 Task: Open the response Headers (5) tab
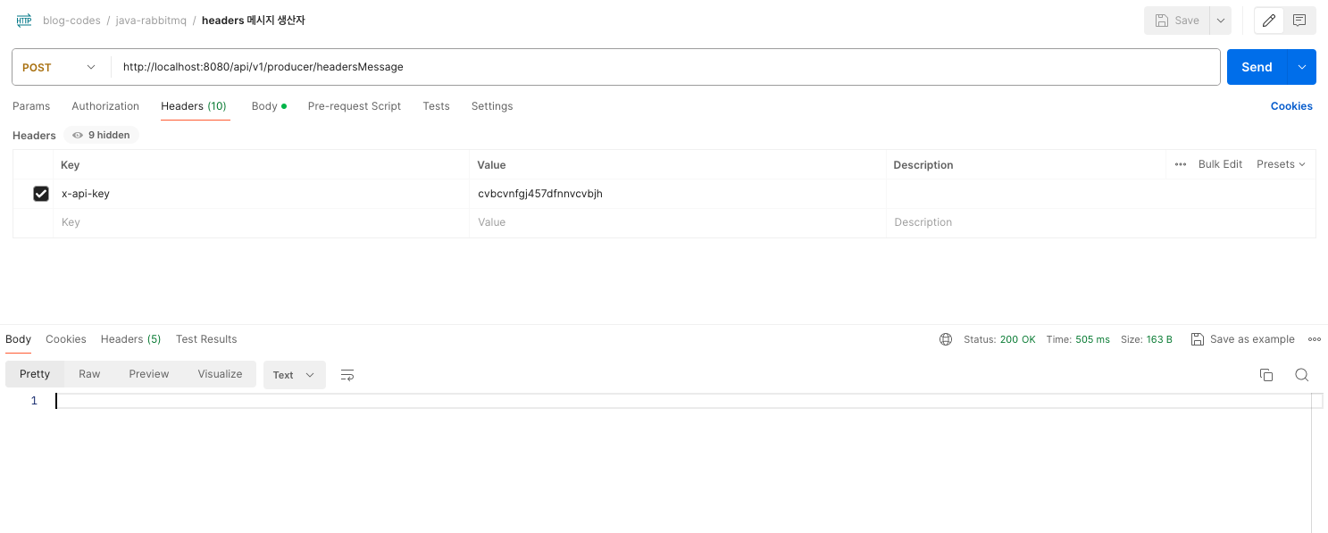(x=131, y=339)
